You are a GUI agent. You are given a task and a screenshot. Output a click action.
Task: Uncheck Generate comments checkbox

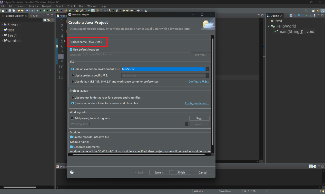click(71, 147)
